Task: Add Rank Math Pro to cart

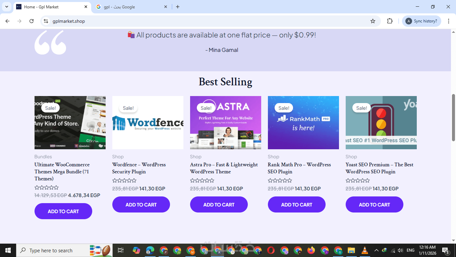Action: (297, 204)
